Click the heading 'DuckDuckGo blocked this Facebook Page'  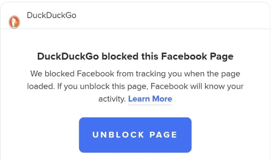pos(135,56)
